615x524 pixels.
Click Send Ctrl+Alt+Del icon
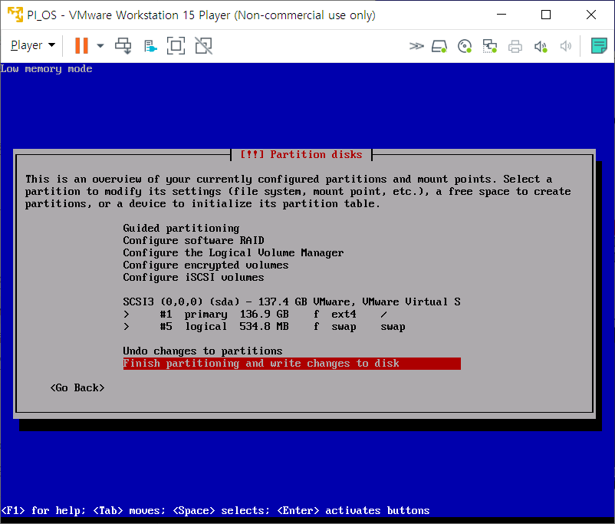(x=123, y=46)
